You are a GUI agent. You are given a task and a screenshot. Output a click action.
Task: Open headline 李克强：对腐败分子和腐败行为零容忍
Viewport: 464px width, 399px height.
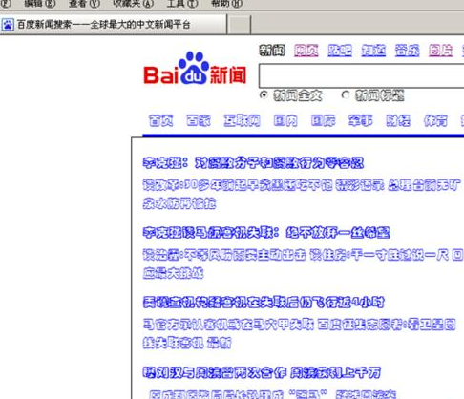(253, 163)
